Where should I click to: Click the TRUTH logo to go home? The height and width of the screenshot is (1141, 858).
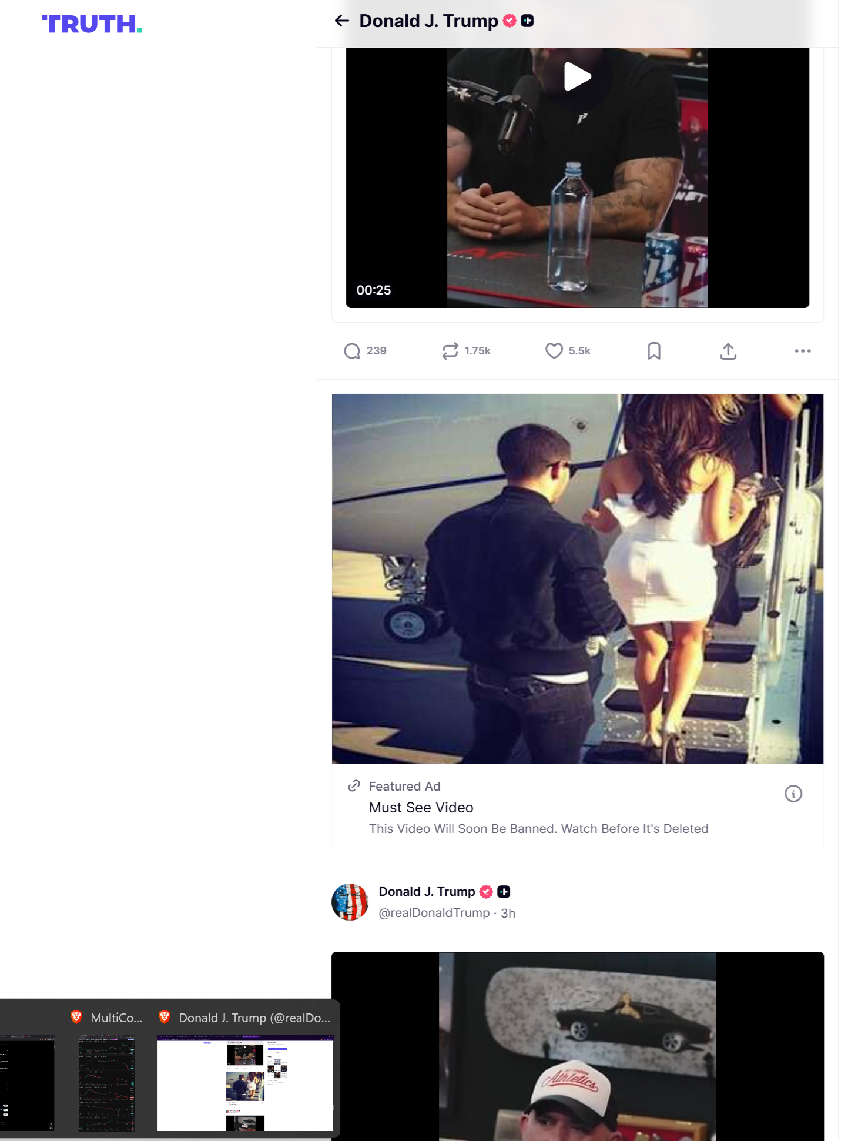(x=92, y=24)
